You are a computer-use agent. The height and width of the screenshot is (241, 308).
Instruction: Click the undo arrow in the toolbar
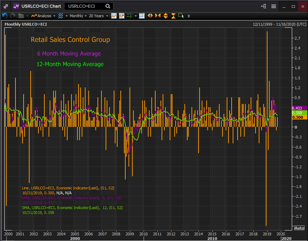click(5, 16)
